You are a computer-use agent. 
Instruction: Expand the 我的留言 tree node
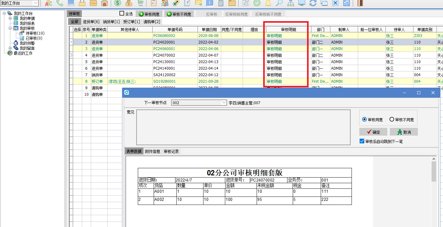tap(10, 48)
